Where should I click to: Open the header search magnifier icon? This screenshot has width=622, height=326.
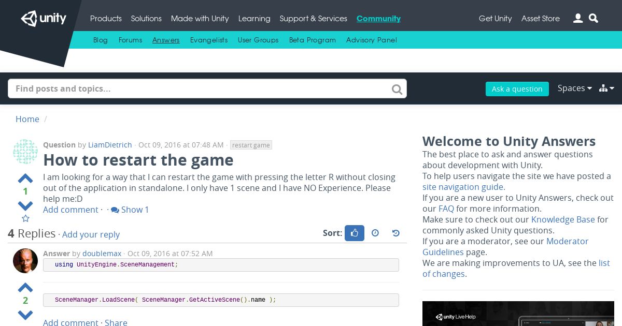pos(594,18)
